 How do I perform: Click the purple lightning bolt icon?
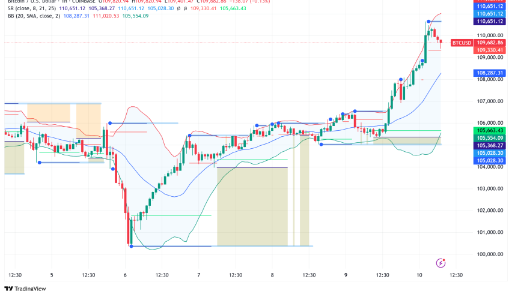click(x=441, y=263)
